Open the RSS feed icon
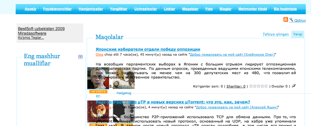Viewport: 311px width, 126px height. [286, 20]
